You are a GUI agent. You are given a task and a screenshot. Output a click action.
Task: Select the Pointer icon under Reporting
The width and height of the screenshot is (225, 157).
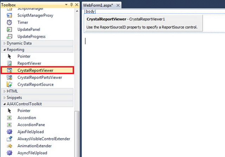click(9, 56)
